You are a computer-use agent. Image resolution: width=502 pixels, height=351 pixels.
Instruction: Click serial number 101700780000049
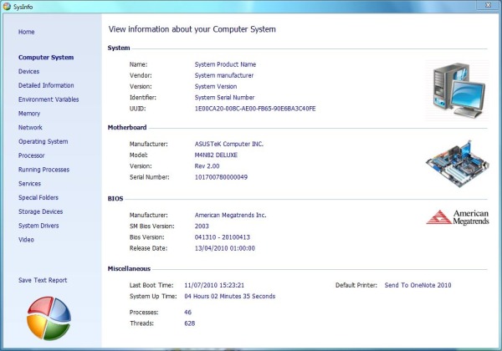click(221, 177)
